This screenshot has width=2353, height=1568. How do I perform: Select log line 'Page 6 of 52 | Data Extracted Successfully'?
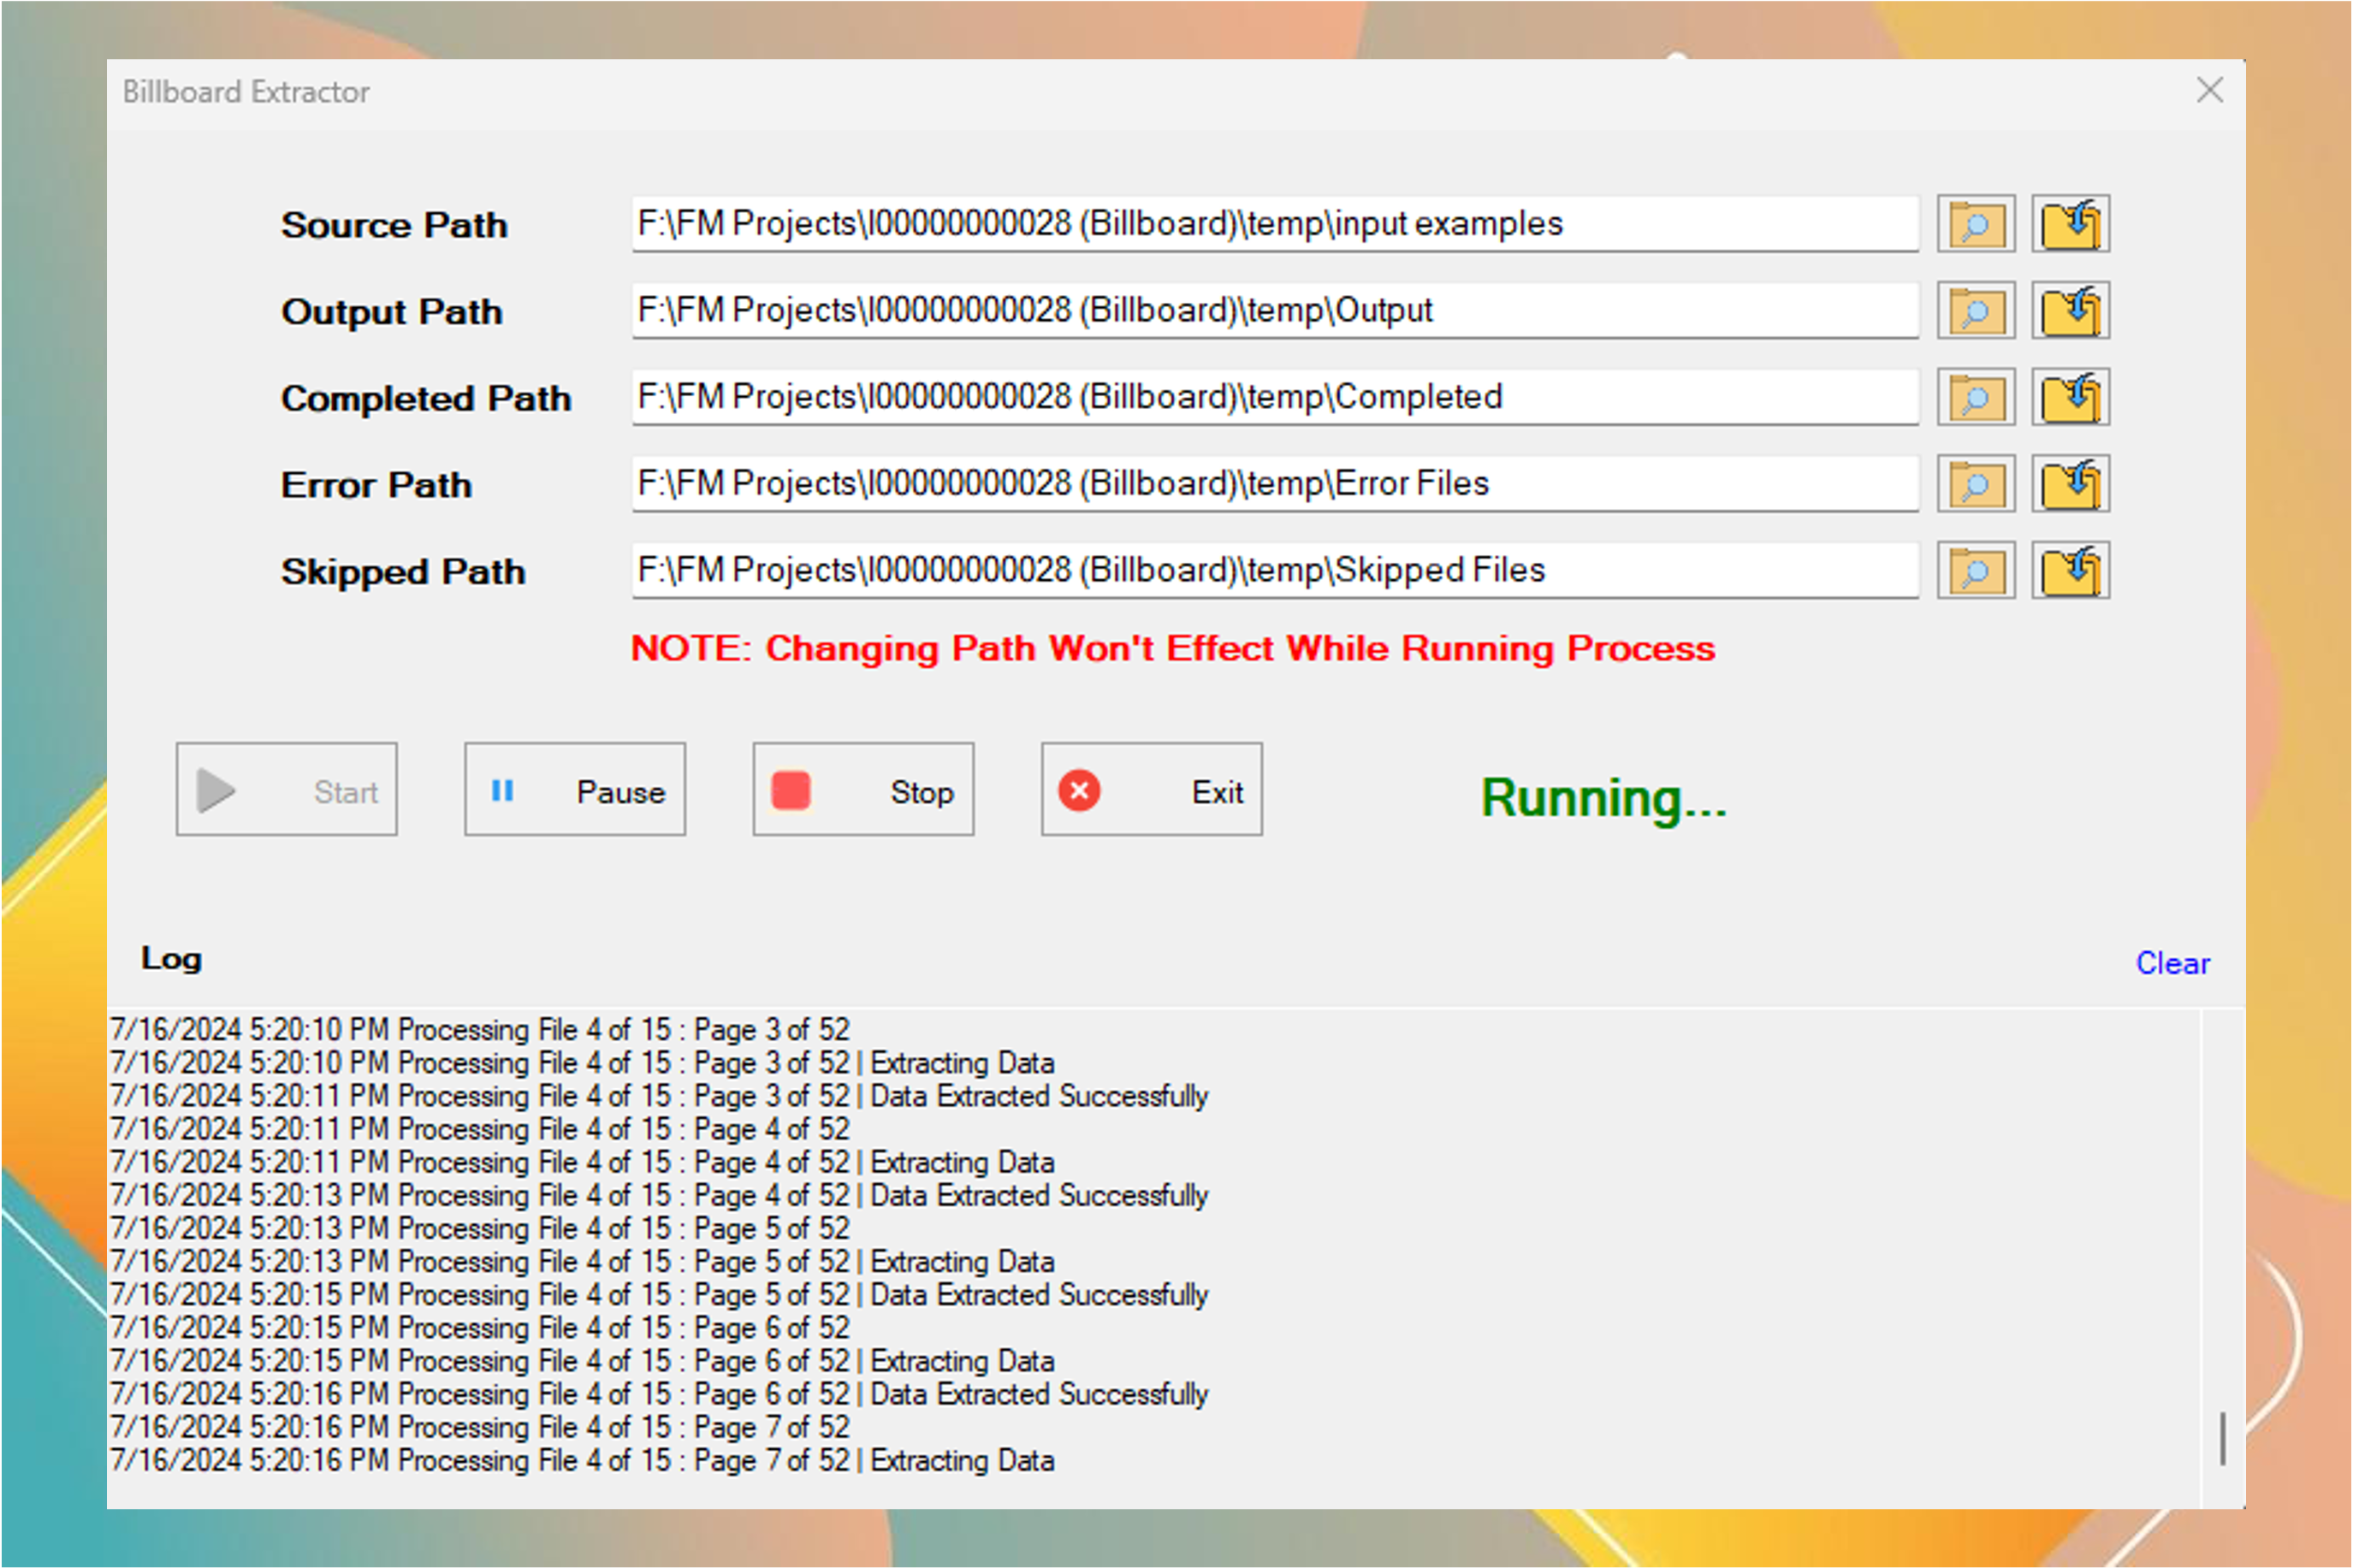coord(659,1394)
